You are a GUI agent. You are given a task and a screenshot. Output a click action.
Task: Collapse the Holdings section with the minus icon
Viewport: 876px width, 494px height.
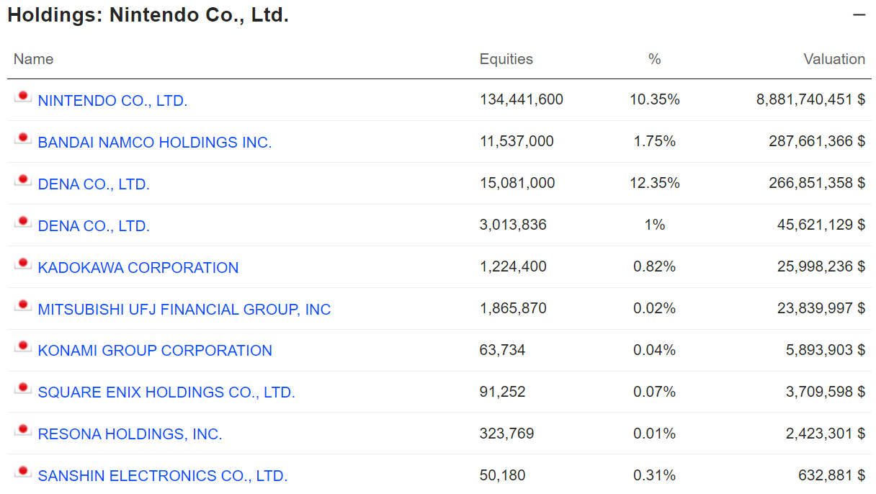pyautogui.click(x=859, y=15)
